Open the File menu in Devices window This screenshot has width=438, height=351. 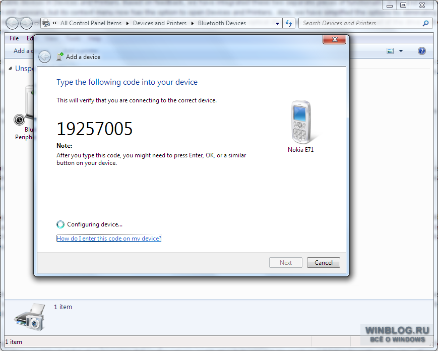(14, 38)
